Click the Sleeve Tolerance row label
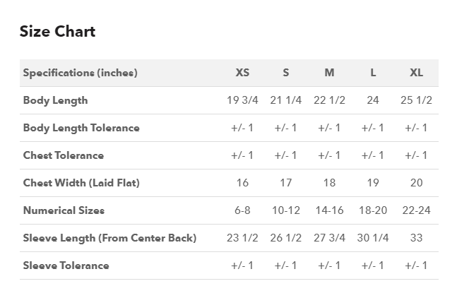Image resolution: width=457 pixels, height=298 pixels. click(66, 266)
